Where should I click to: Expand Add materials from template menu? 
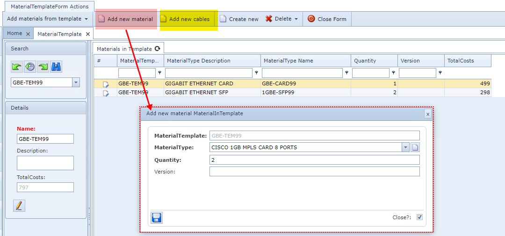click(86, 19)
